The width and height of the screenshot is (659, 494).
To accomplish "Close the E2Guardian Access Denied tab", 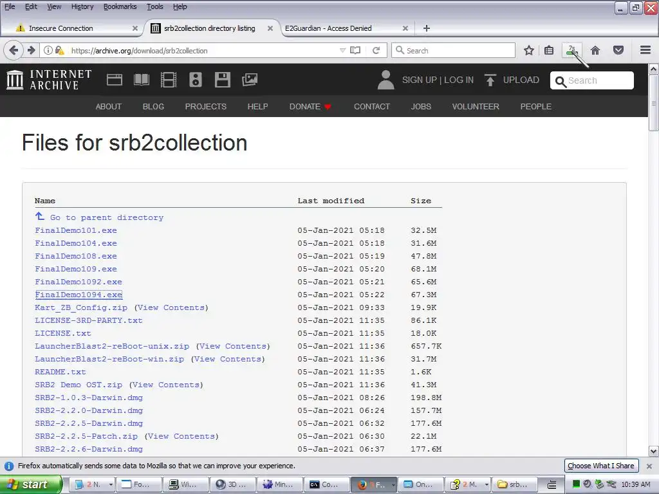I will 405,28.
